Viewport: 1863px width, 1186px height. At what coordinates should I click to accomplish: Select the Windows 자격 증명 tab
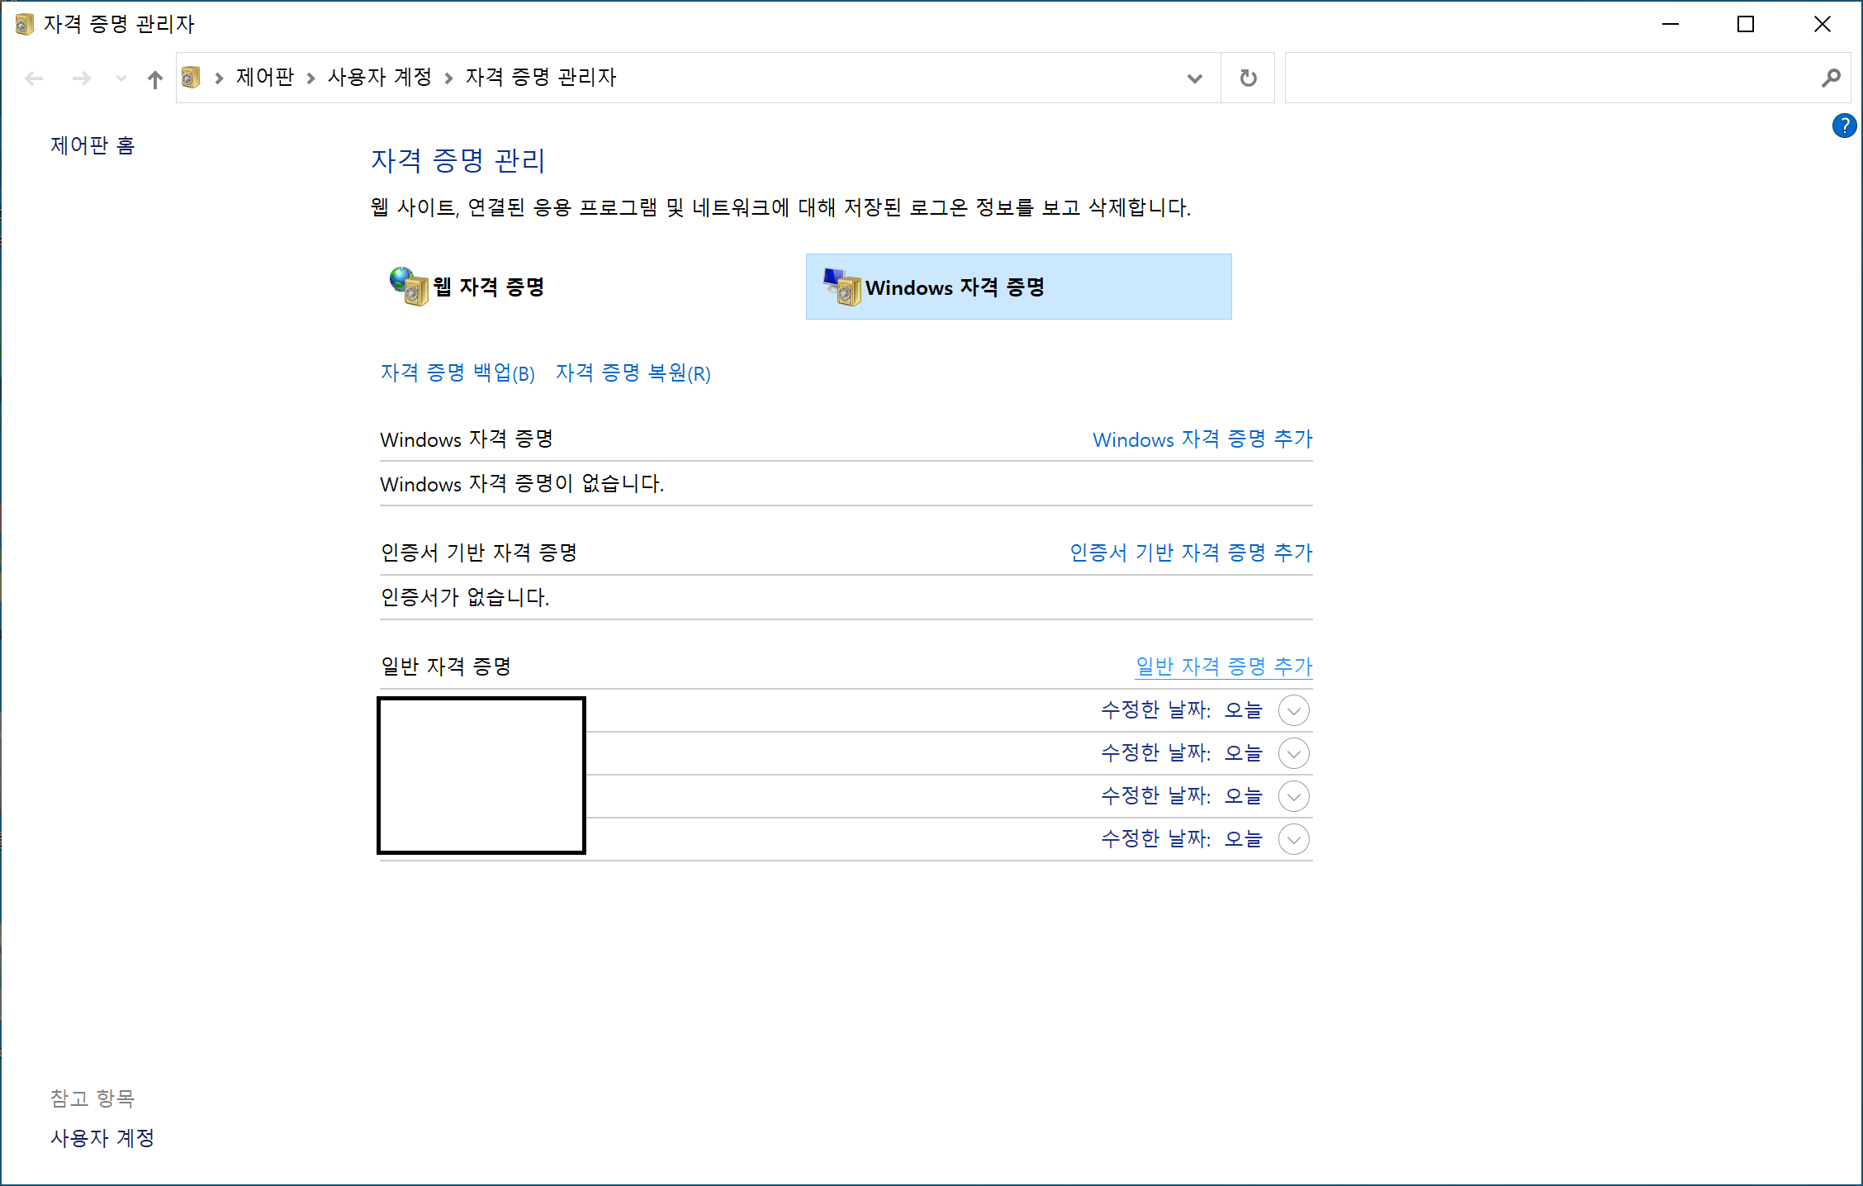coord(1017,287)
